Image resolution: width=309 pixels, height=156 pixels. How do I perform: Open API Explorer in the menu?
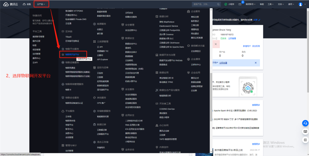102,60
